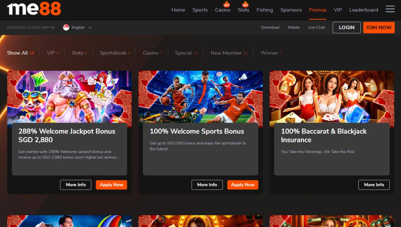The image size is (401, 227).
Task: Click the LOGIN button
Action: [347, 27]
